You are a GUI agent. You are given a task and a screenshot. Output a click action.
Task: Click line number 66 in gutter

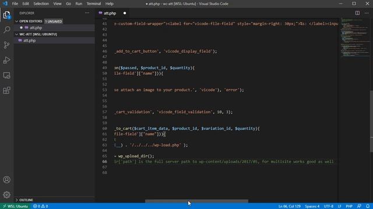tap(105, 161)
